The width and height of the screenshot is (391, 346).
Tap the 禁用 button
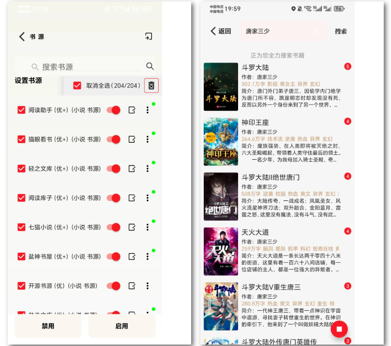click(x=48, y=326)
